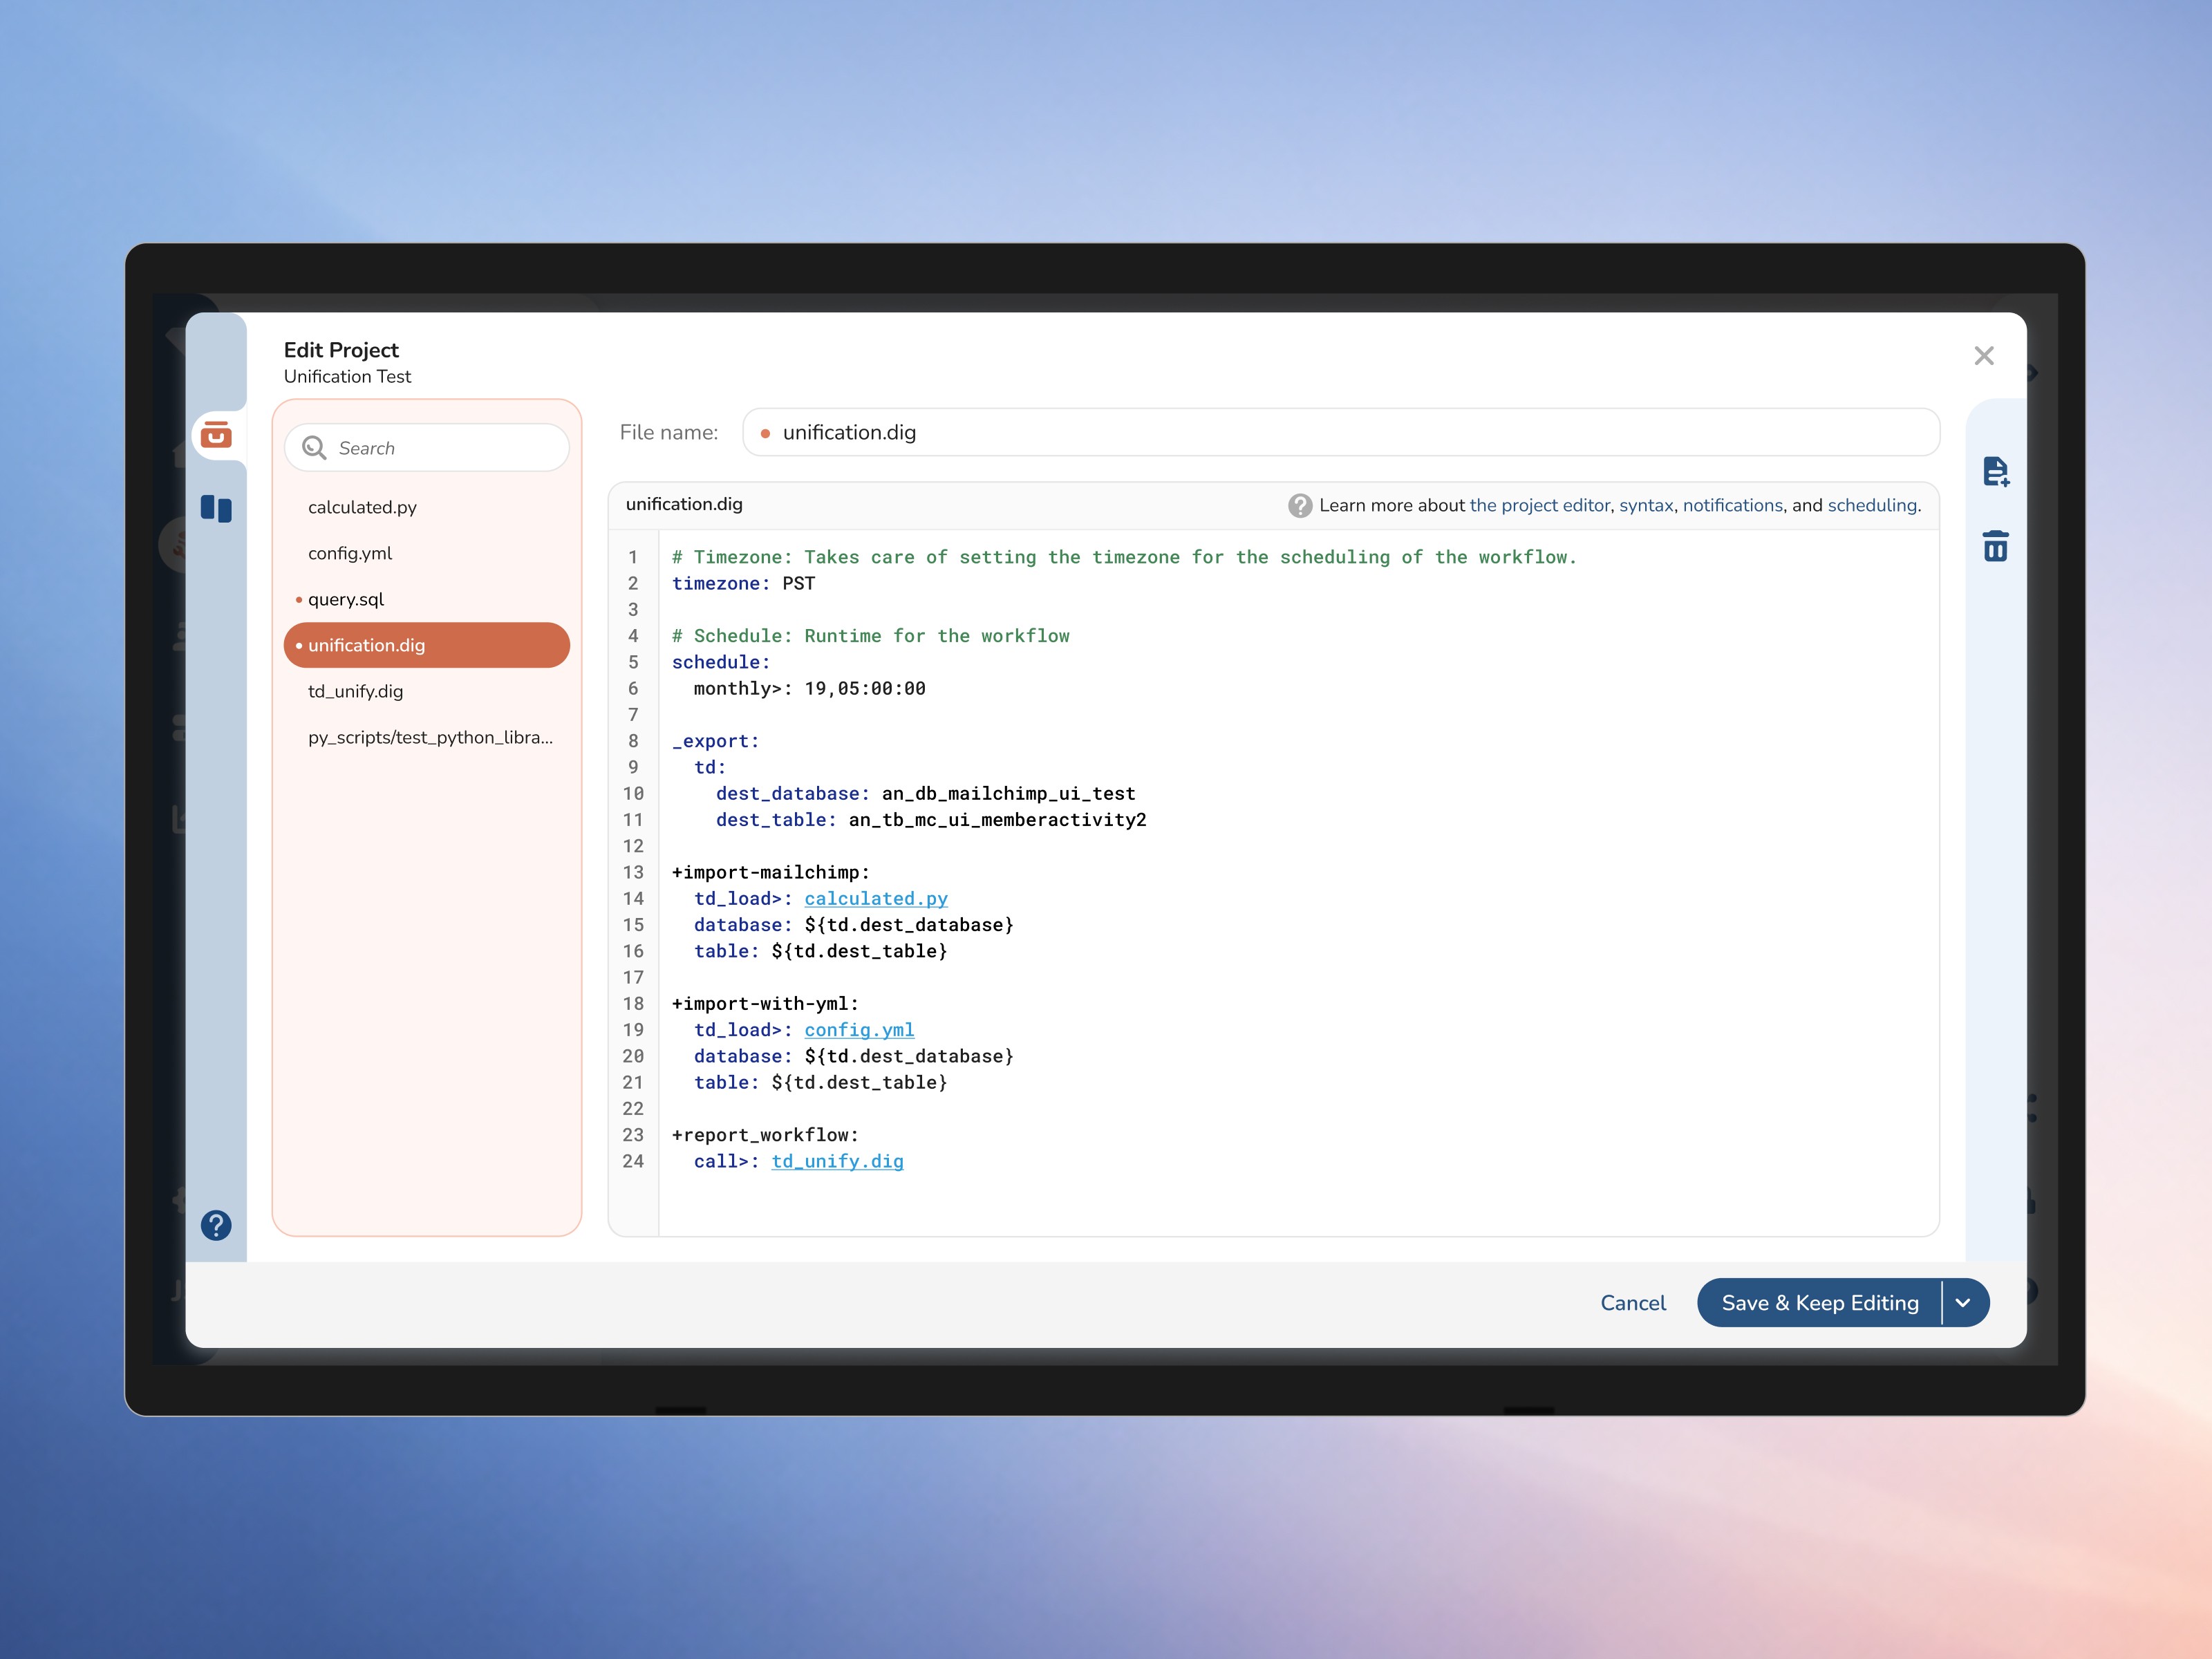Click the delete file trash icon
This screenshot has width=2212, height=1659.
click(x=1995, y=546)
